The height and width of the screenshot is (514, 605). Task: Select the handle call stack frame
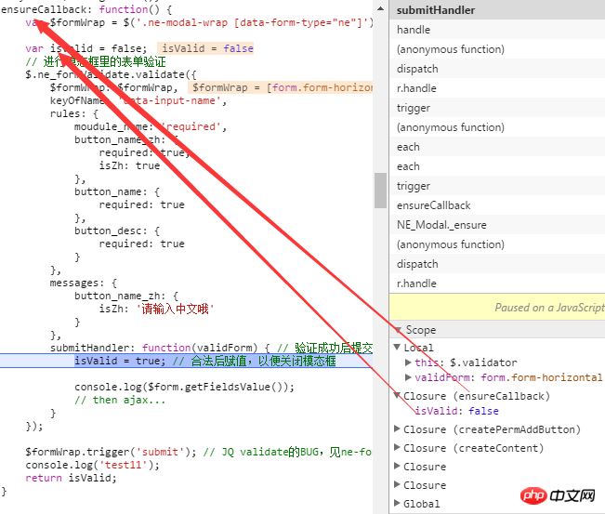[x=497, y=30]
